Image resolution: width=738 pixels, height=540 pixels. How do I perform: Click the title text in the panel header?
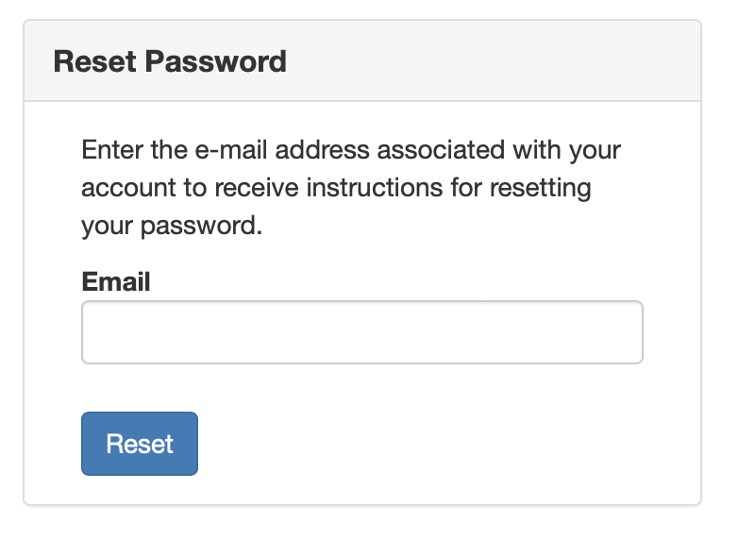[170, 62]
